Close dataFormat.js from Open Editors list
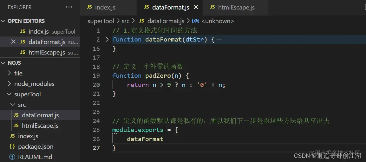Screen dimensions: 366x162 13,42
